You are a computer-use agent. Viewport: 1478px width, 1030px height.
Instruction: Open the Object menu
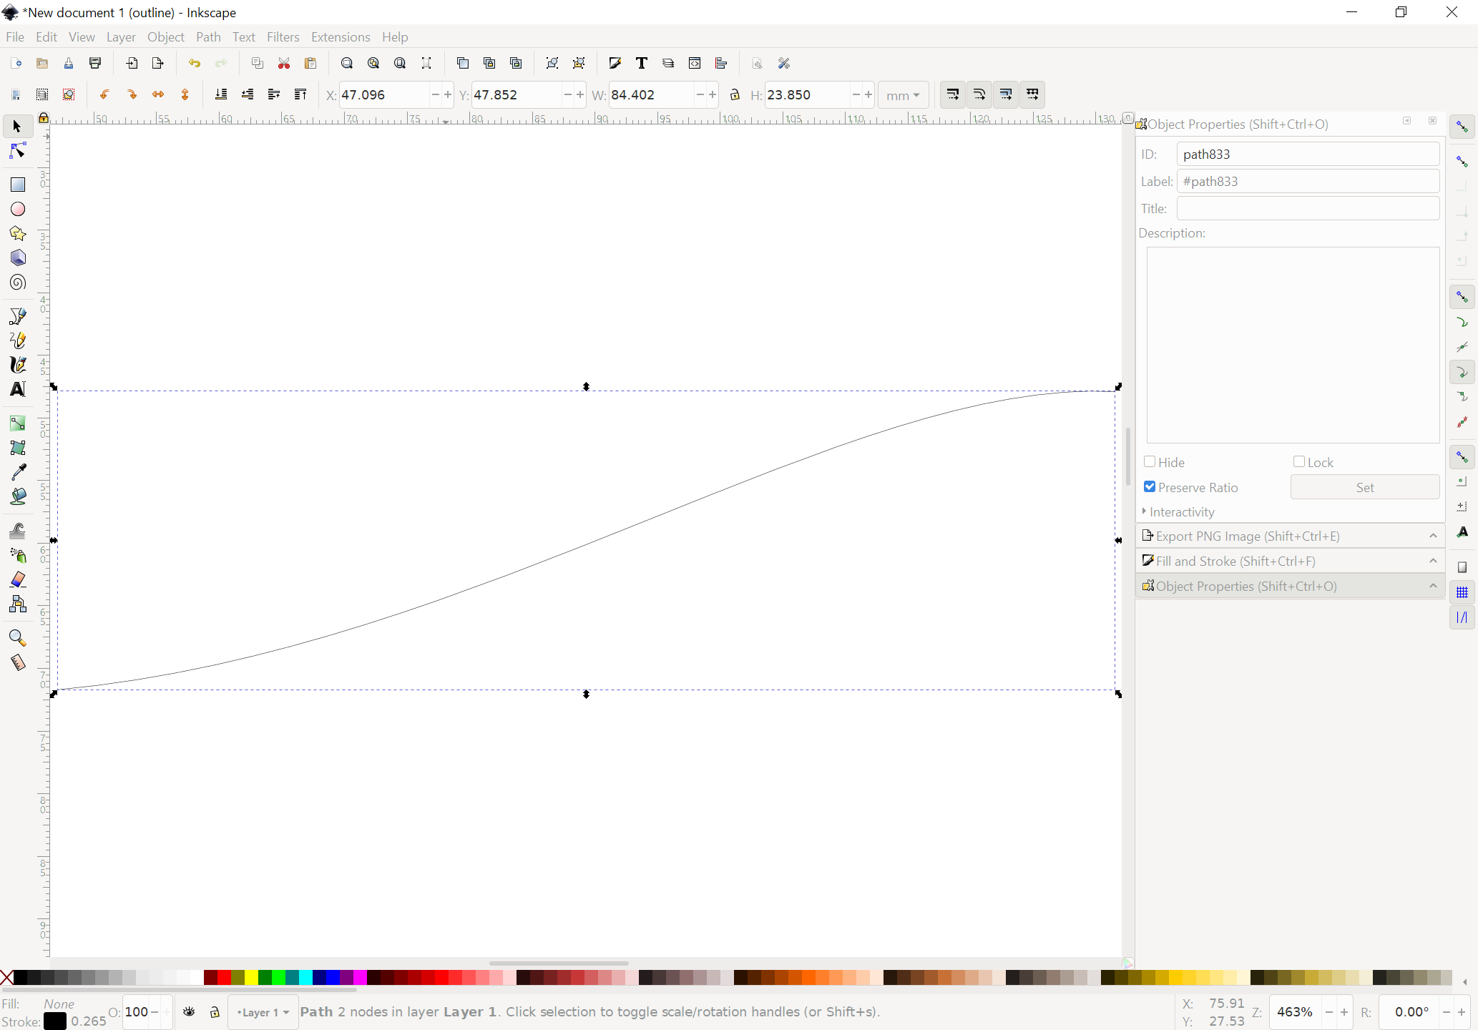166,37
